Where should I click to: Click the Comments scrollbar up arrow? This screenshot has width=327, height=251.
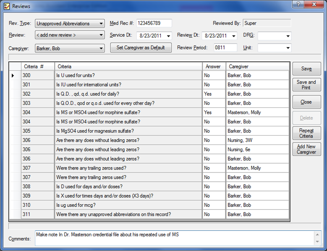[317, 235]
